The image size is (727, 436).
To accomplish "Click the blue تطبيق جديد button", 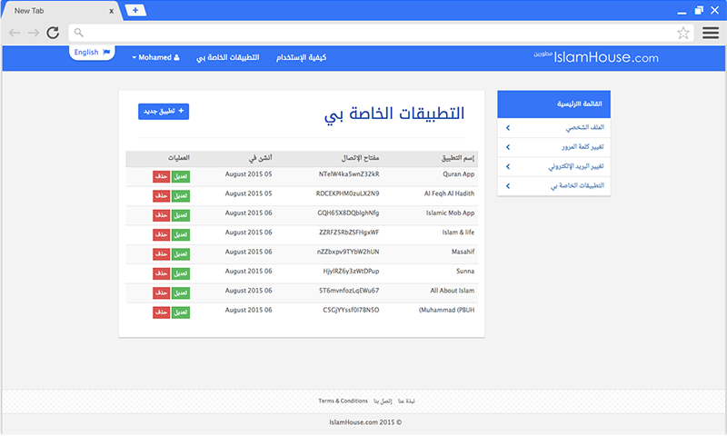I will [164, 111].
